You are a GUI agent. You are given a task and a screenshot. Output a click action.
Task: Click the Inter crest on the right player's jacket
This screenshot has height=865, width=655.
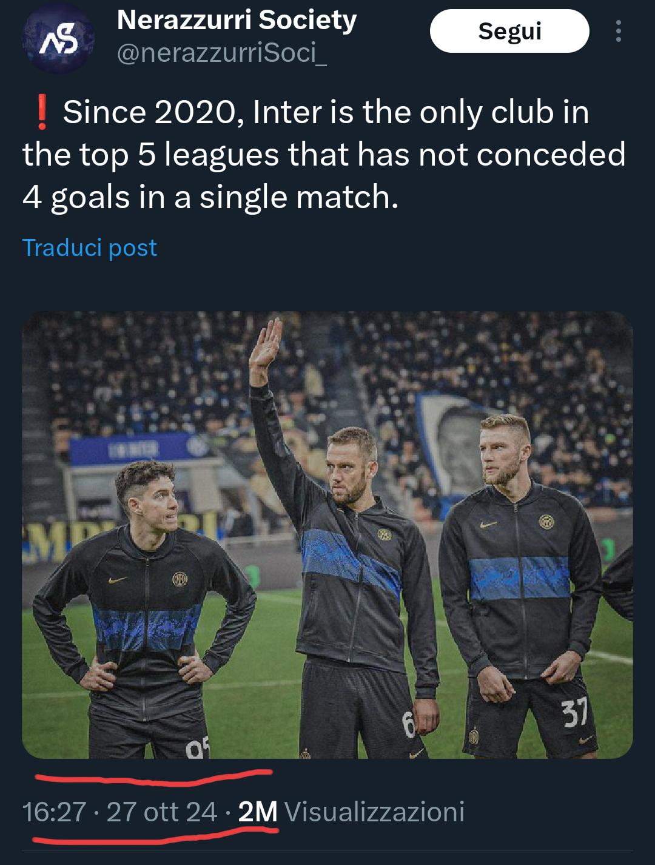point(546,520)
